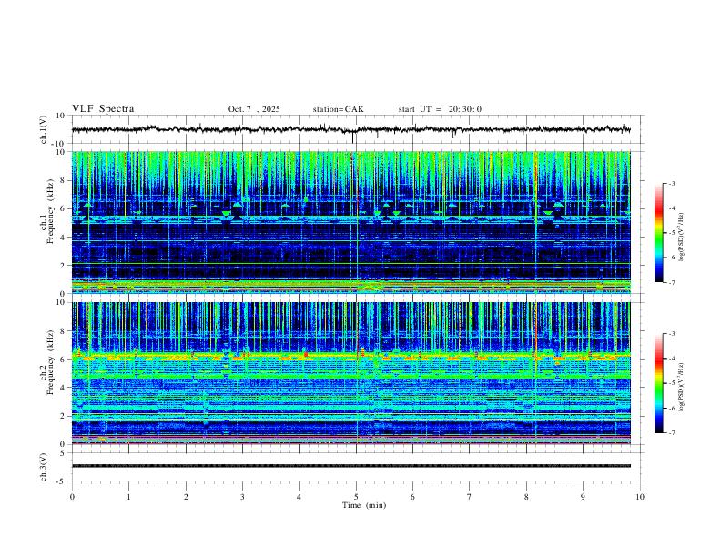Select the "start UT = 20:30: 0" text

(x=440, y=109)
